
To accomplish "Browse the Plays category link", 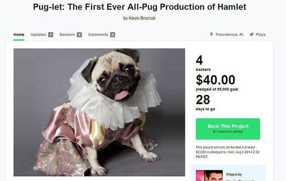I will (x=260, y=35).
